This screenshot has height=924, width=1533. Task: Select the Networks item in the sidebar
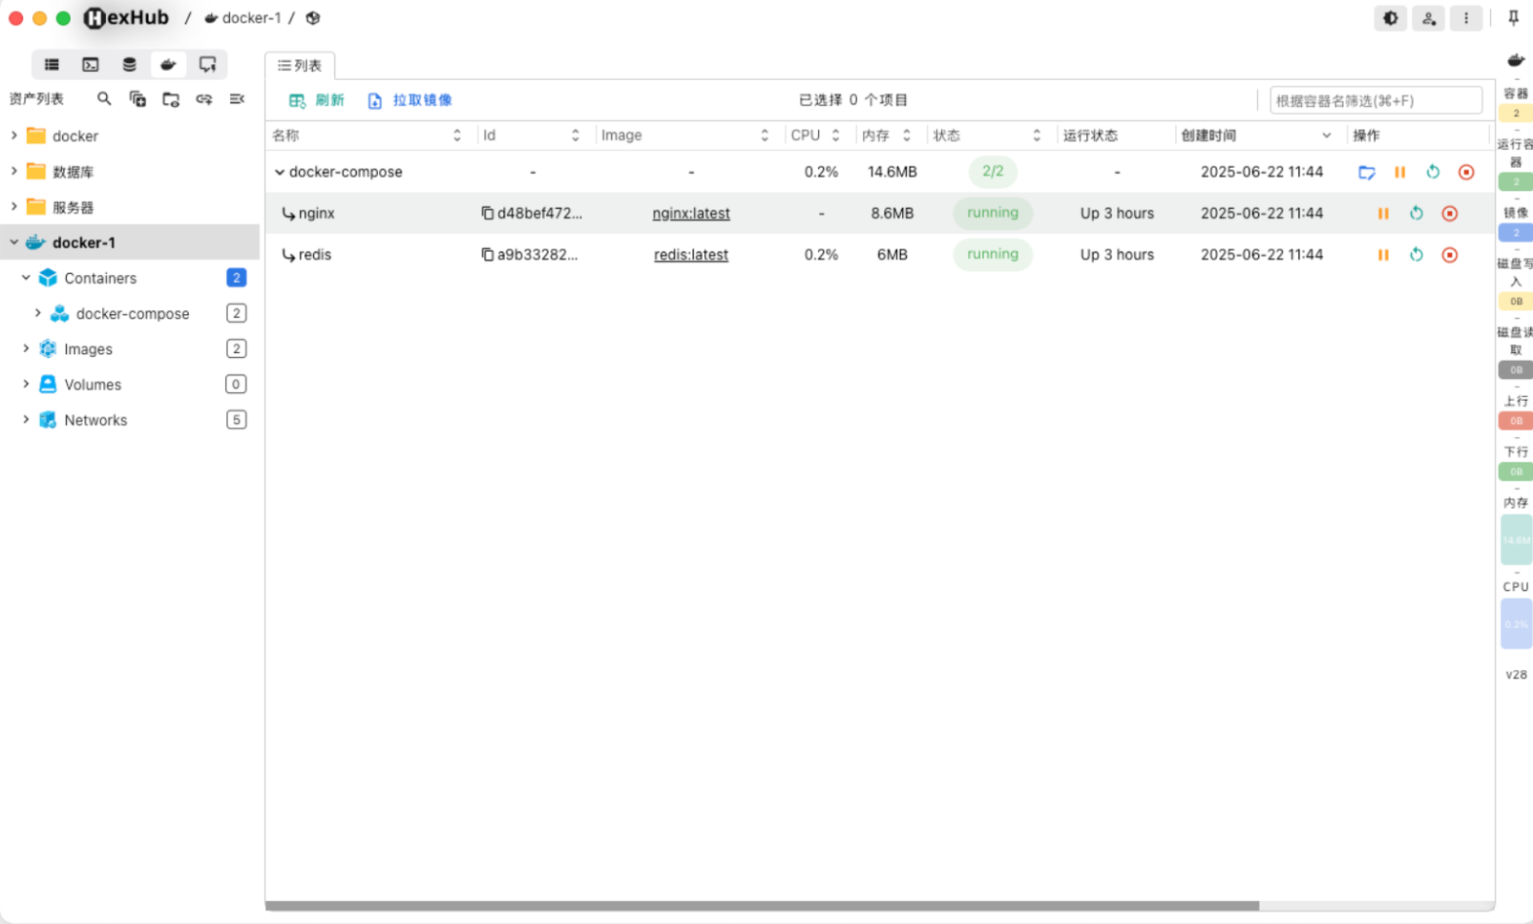95,420
